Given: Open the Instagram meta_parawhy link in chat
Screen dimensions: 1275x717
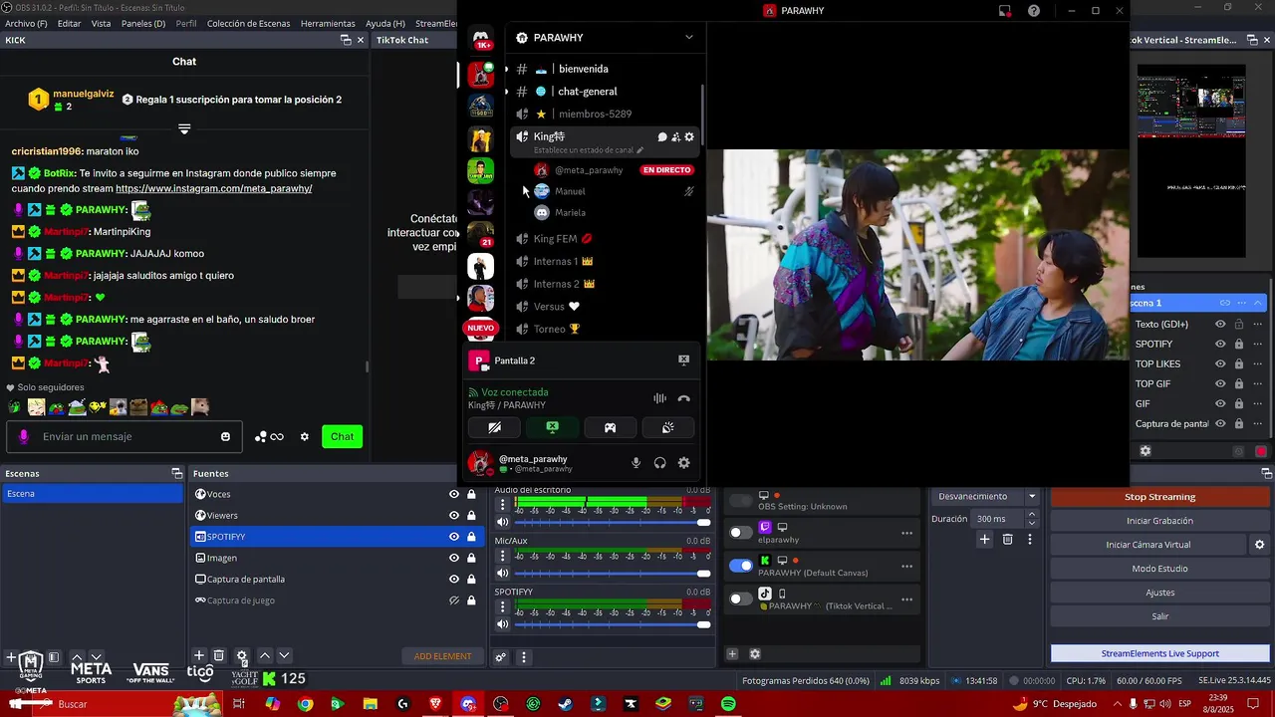Looking at the screenshot, I should (x=213, y=188).
